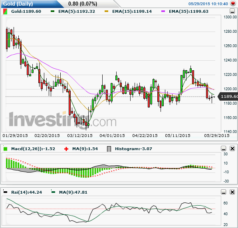The image size is (238, 228).
Task: Click the red-green Gold candlestick legend icon
Action: (5, 12)
